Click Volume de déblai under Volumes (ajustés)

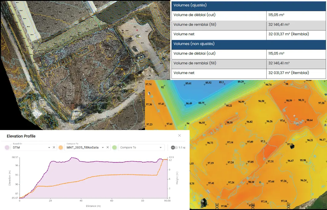tap(194, 15)
